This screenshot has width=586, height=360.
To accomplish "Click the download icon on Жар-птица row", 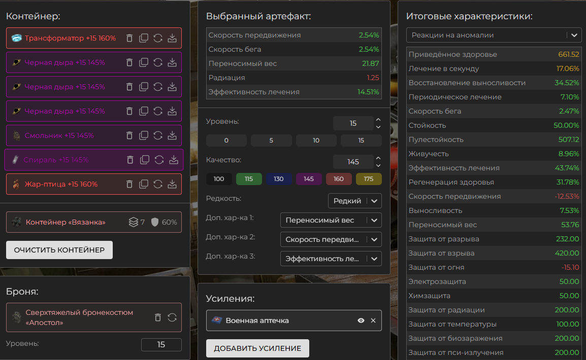I will coord(172,184).
